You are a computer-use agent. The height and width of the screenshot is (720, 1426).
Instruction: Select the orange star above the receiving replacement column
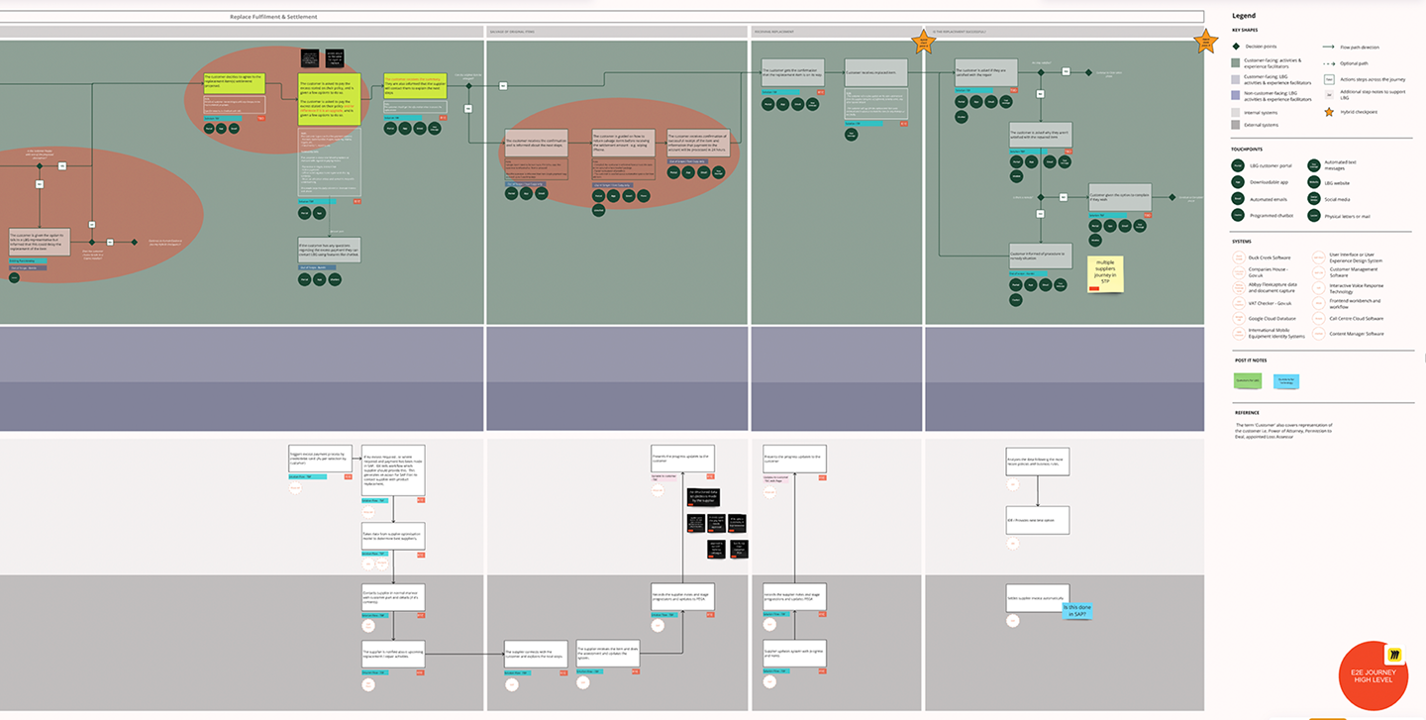click(923, 41)
